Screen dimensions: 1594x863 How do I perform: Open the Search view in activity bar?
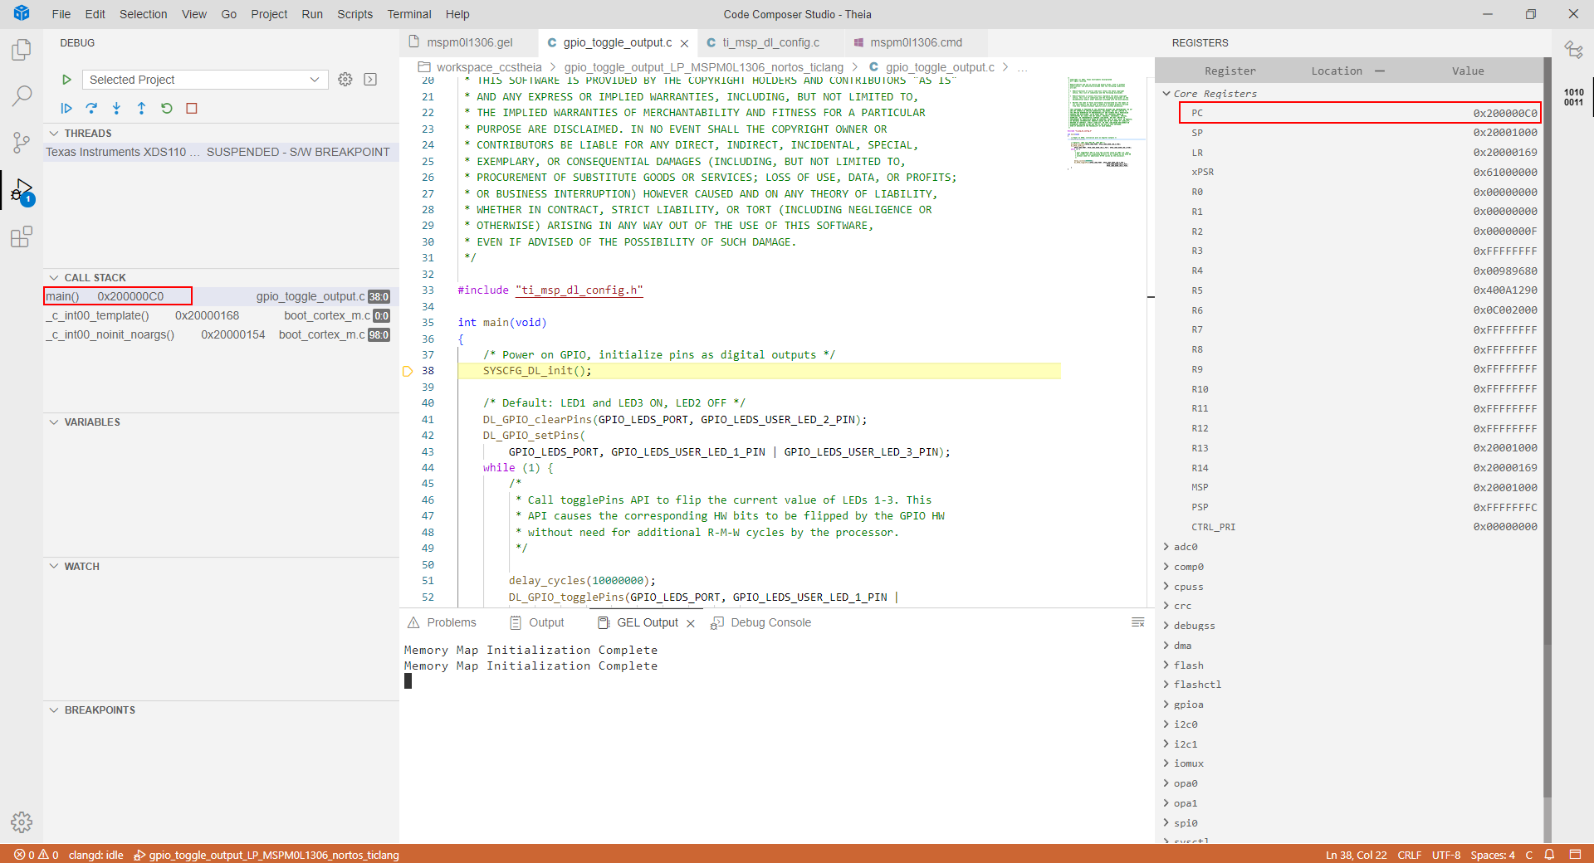[x=22, y=96]
